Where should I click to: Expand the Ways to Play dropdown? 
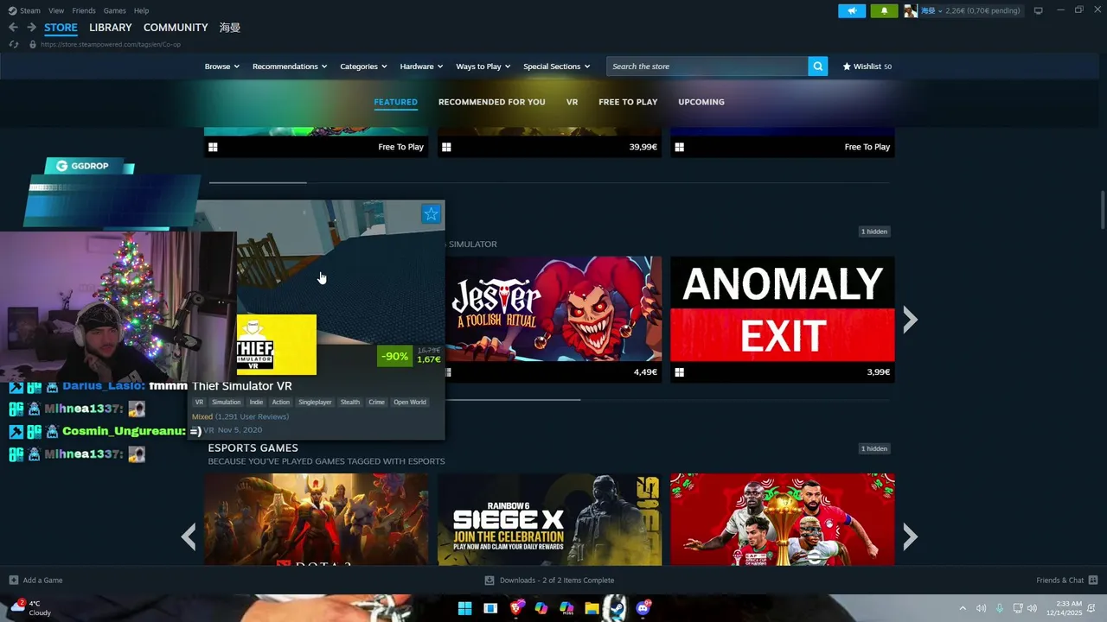483,67
